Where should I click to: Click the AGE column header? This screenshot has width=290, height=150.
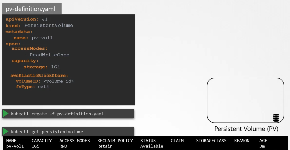(263, 141)
